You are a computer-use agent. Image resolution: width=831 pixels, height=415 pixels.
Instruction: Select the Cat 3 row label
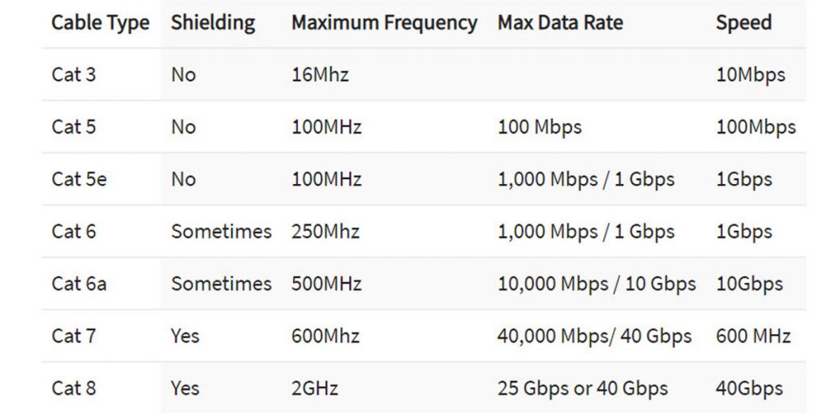pyautogui.click(x=74, y=75)
